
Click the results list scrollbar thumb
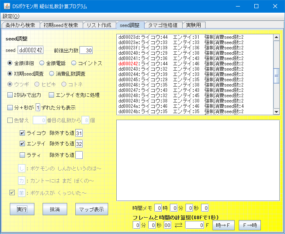[276, 76]
